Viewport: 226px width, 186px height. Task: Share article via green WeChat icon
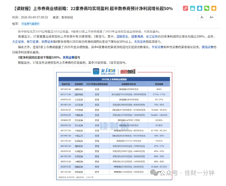click(207, 8)
